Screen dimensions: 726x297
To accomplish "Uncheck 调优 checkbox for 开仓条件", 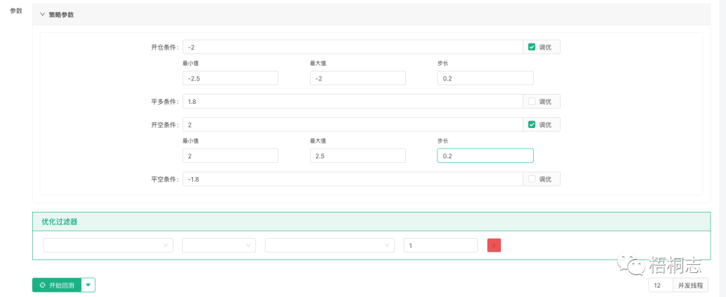I will pyautogui.click(x=532, y=47).
